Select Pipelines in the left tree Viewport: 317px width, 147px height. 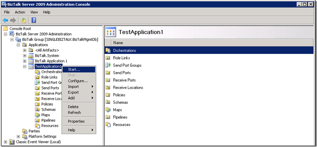48,120
